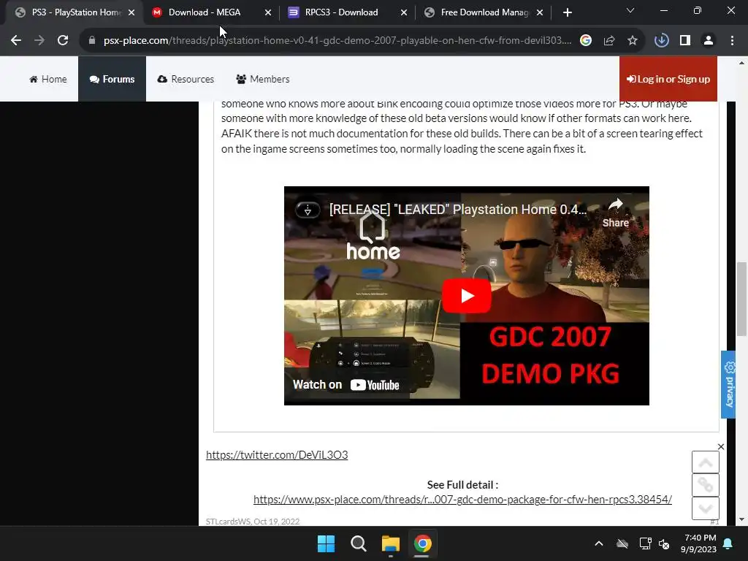Click the link icon in floating widget
The height and width of the screenshot is (561, 748).
click(x=706, y=485)
